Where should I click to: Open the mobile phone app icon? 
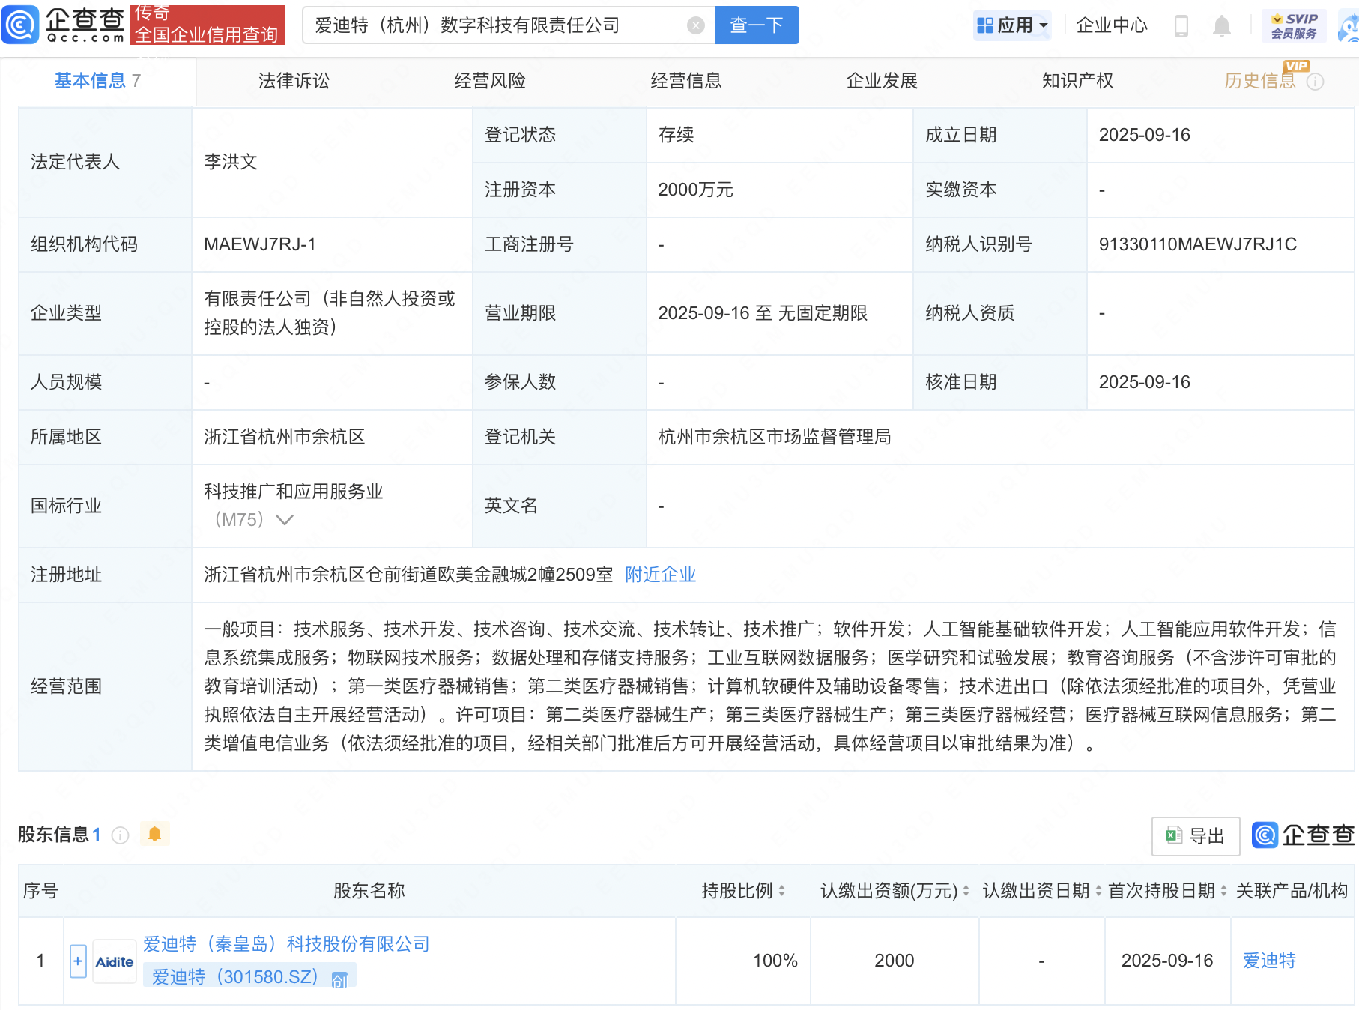[1181, 26]
